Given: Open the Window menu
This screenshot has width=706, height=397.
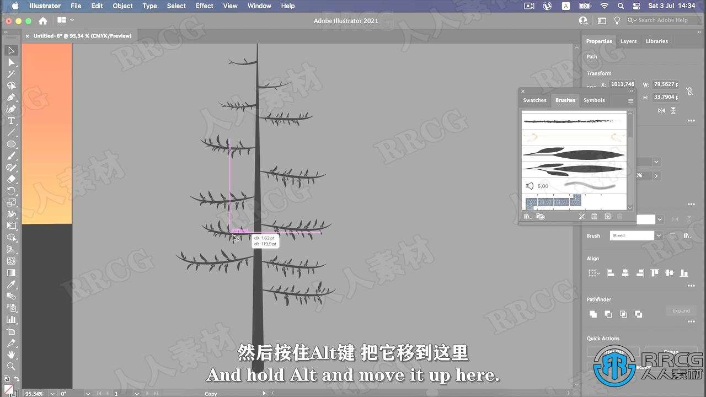Looking at the screenshot, I should coord(259,6).
